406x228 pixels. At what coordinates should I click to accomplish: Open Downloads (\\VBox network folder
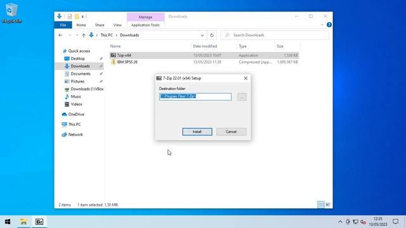click(87, 89)
